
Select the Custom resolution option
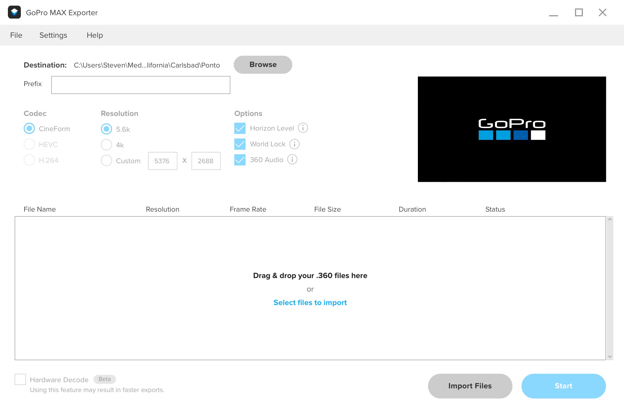pos(106,160)
